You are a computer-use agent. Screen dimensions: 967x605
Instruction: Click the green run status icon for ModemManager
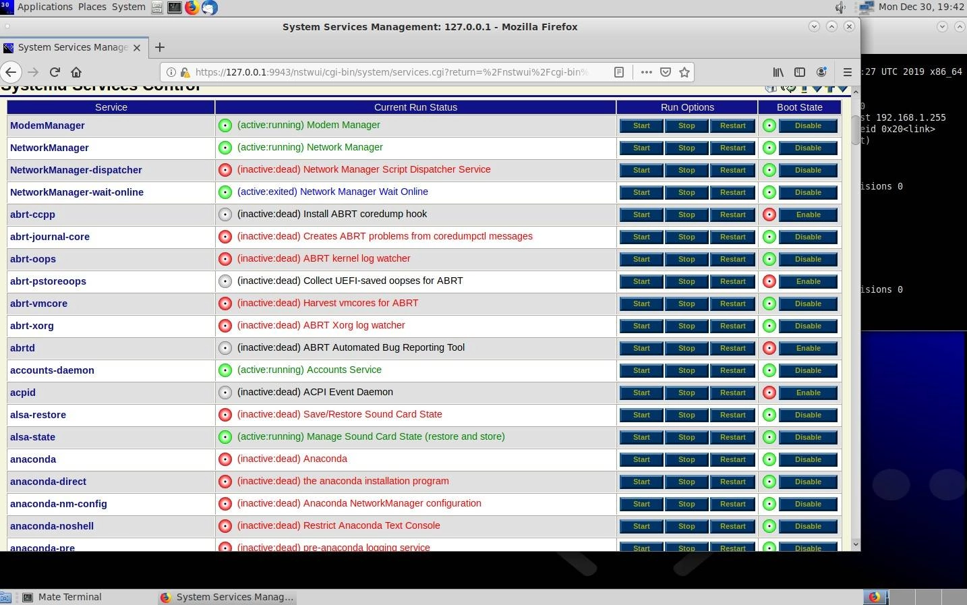coord(225,125)
